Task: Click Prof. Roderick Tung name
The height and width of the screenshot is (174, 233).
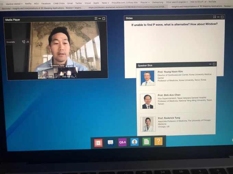Action: point(169,118)
